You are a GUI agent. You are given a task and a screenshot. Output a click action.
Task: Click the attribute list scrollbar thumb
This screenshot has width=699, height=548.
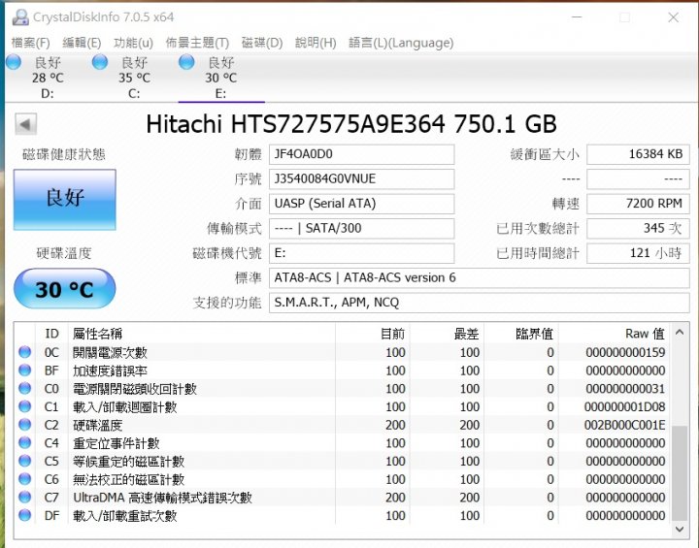(680, 472)
